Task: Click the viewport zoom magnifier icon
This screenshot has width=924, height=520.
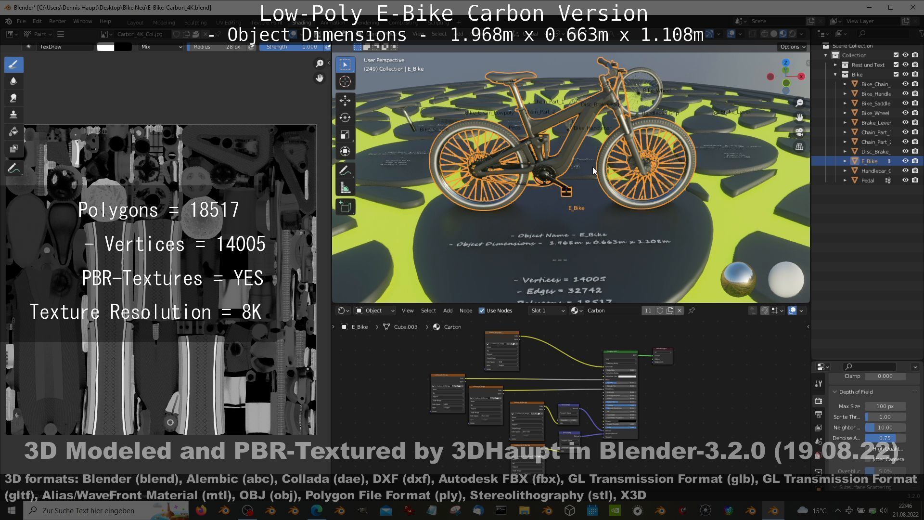Action: [799, 103]
